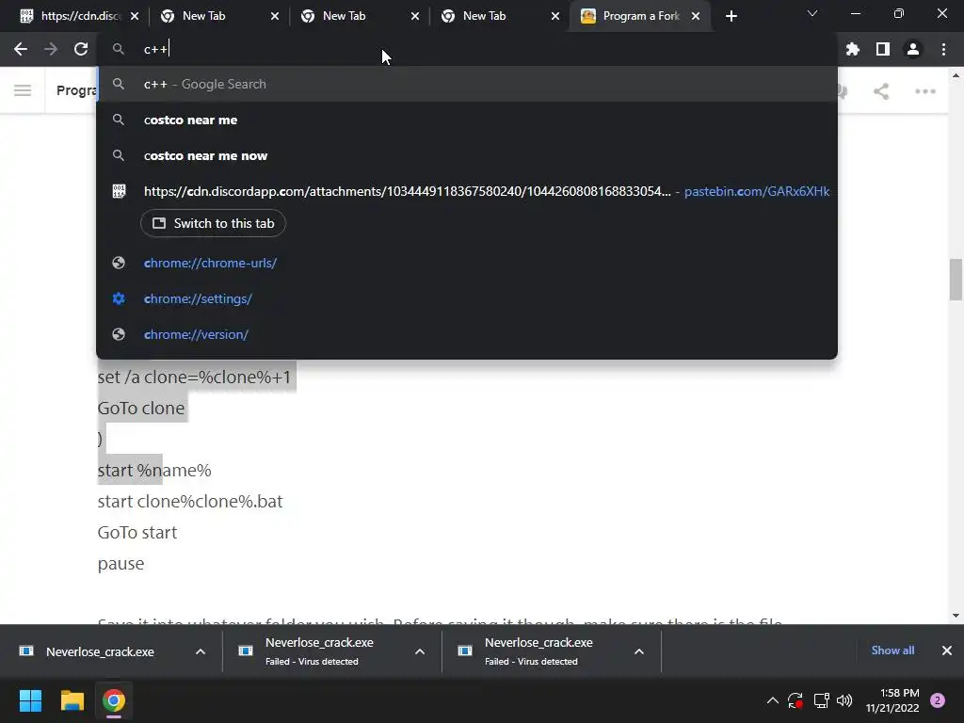Viewport: 964px width, 723px height.
Task: Click the 'set /a clone=%clone%+1' line
Action: (x=194, y=377)
